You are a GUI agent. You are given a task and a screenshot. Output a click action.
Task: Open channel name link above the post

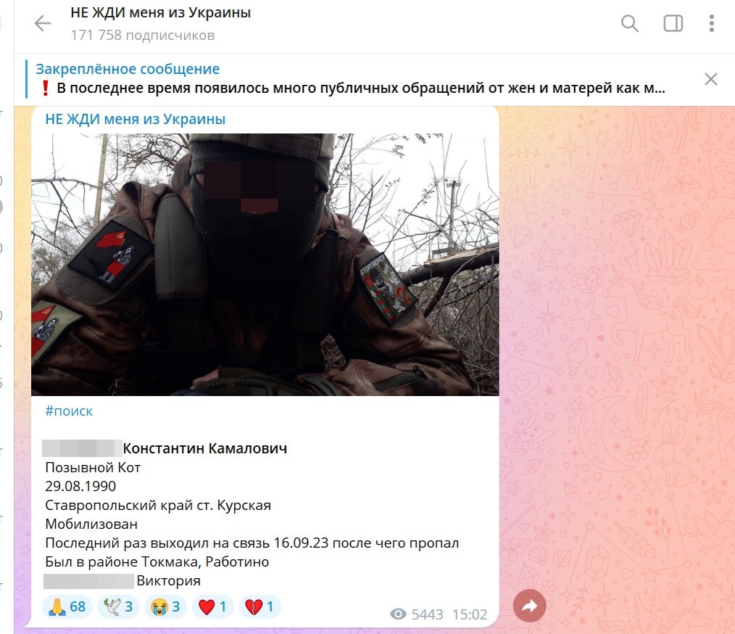(135, 119)
